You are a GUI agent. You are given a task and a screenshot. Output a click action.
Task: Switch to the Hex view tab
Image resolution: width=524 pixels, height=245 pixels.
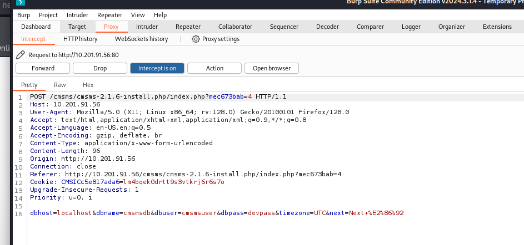pyautogui.click(x=88, y=85)
